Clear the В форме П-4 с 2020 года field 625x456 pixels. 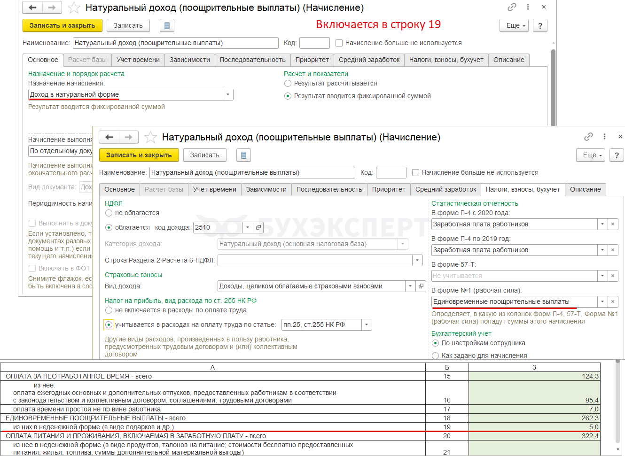(x=613, y=224)
